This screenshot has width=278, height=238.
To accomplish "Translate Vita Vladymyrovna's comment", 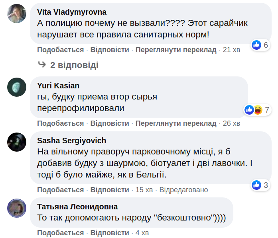I will click(176, 50).
